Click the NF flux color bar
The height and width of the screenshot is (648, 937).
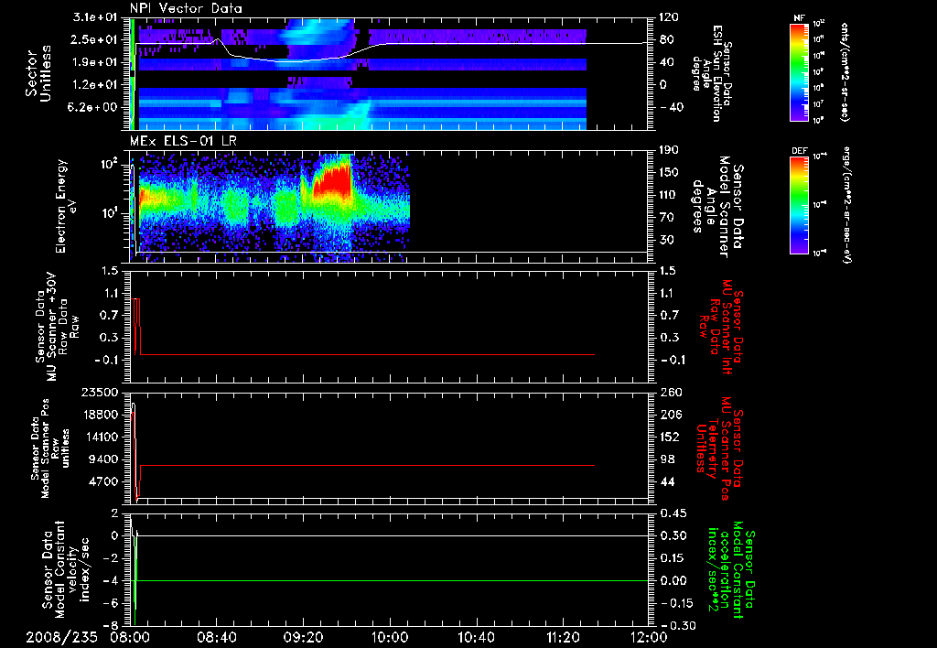pyautogui.click(x=800, y=72)
